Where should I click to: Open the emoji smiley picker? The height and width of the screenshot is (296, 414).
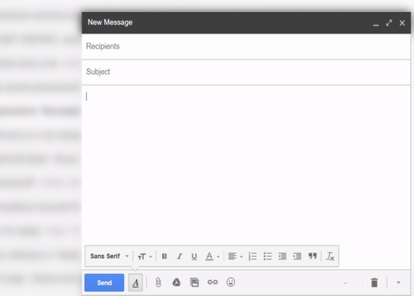pos(230,282)
